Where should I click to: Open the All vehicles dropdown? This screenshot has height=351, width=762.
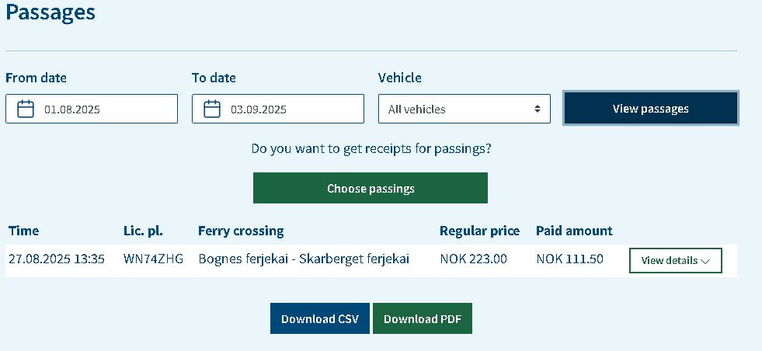pos(464,109)
